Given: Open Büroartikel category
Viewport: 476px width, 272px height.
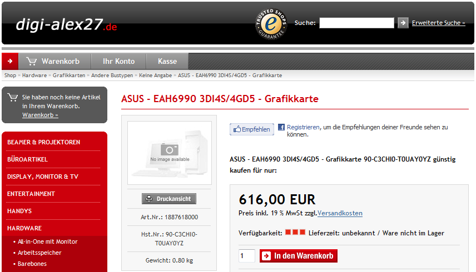Looking at the screenshot, I should [x=27, y=159].
